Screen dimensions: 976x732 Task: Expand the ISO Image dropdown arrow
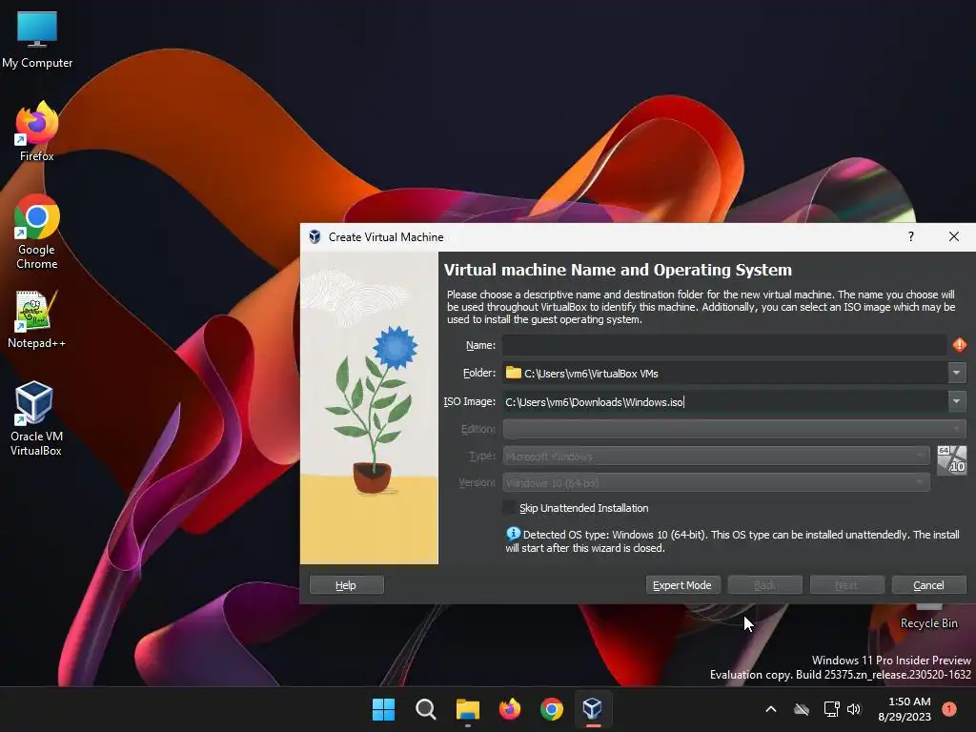(x=957, y=401)
